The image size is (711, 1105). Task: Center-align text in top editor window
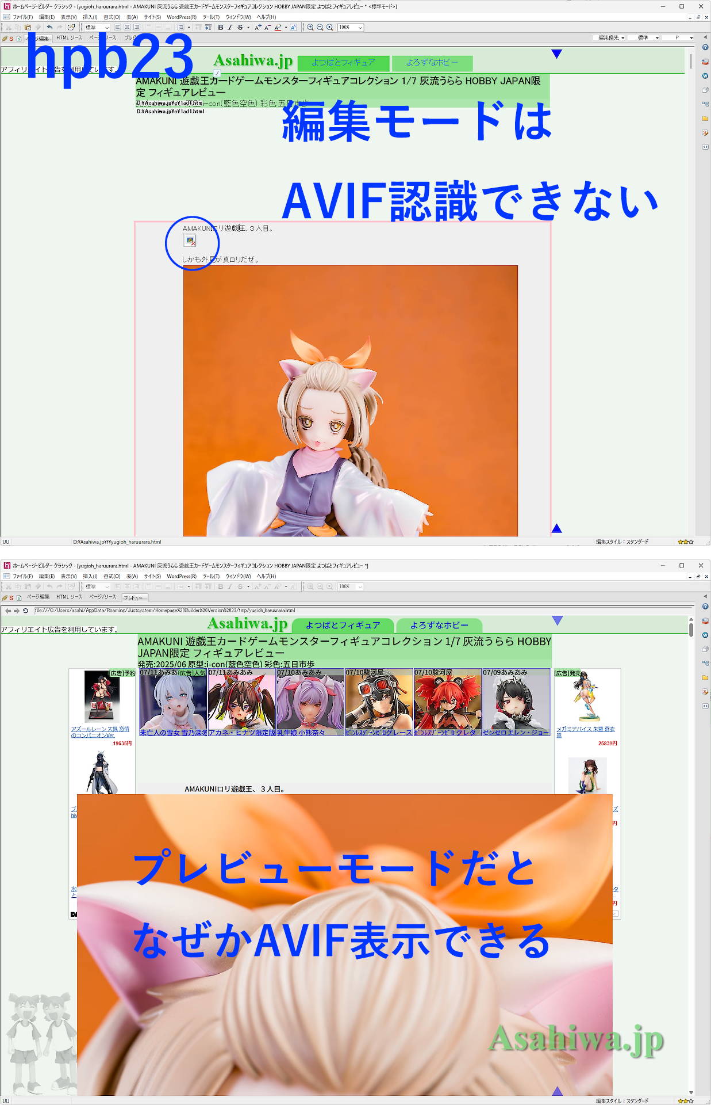tap(127, 28)
